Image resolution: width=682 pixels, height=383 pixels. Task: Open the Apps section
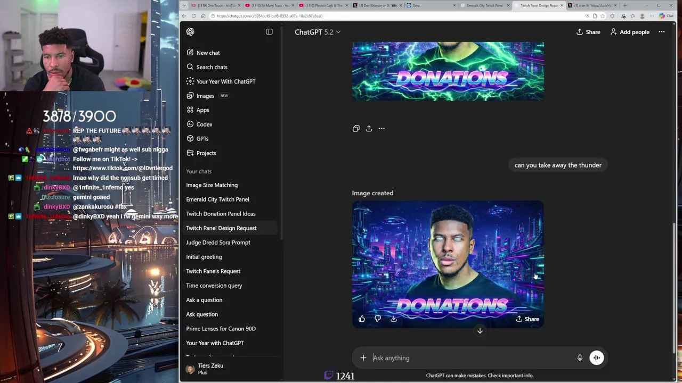click(198, 110)
